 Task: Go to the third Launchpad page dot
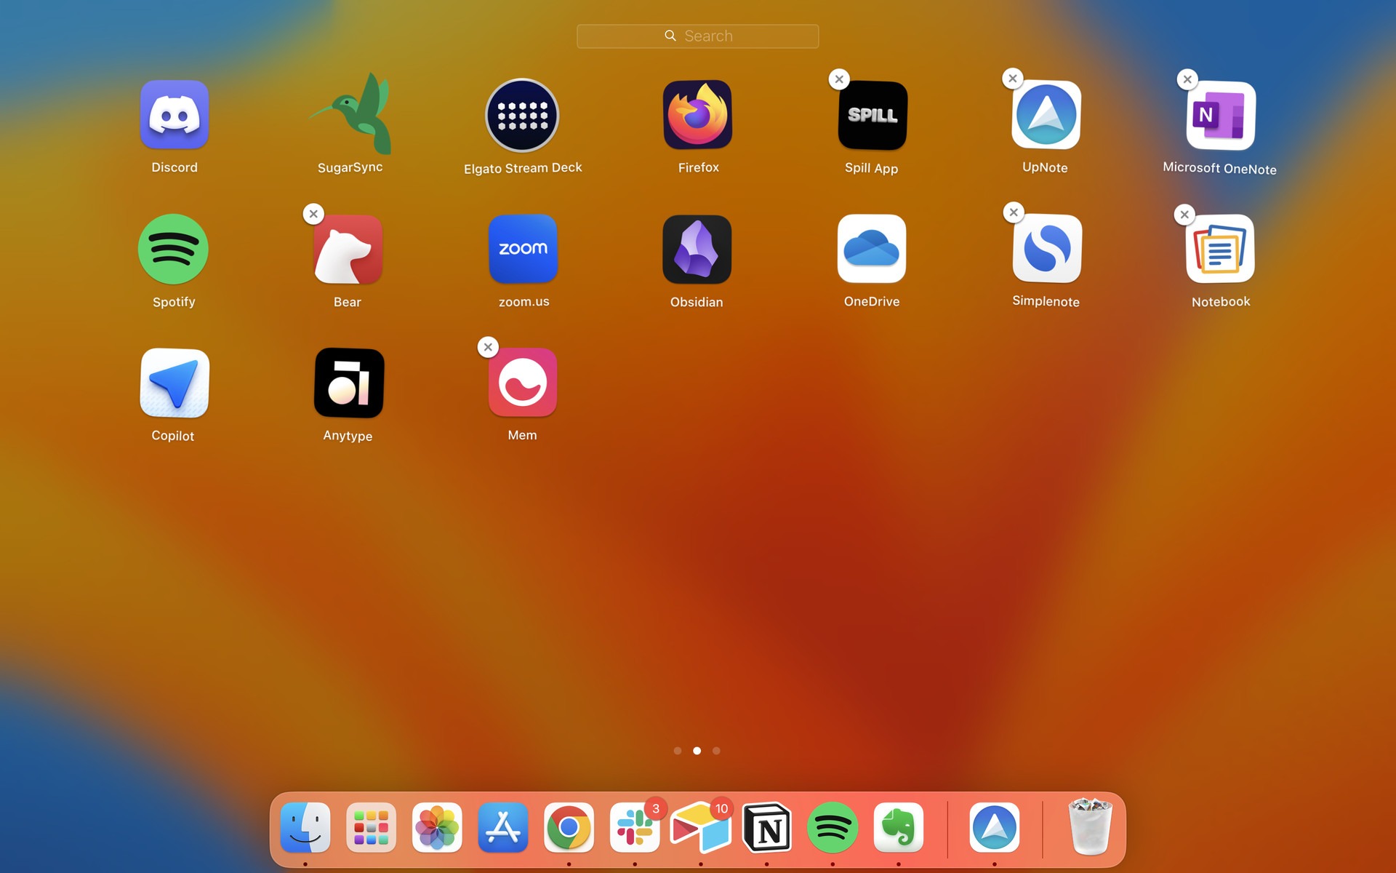coord(716,751)
